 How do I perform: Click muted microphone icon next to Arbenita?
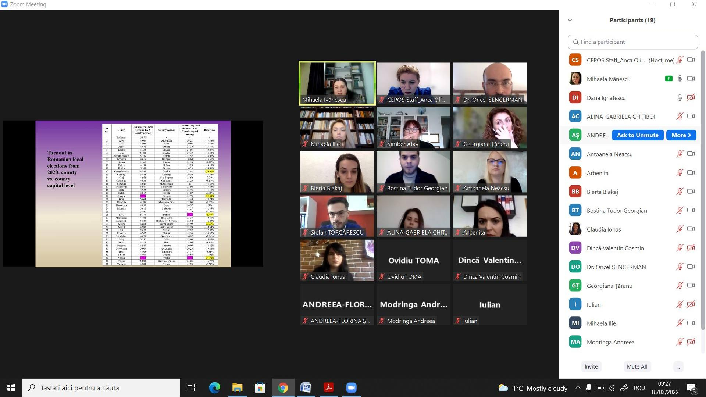tap(680, 173)
